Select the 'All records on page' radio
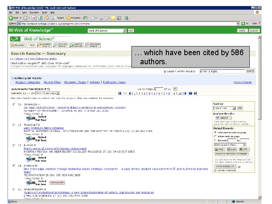 215,136
